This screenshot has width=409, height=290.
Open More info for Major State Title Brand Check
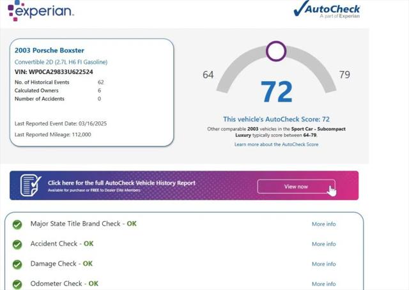[x=324, y=224]
